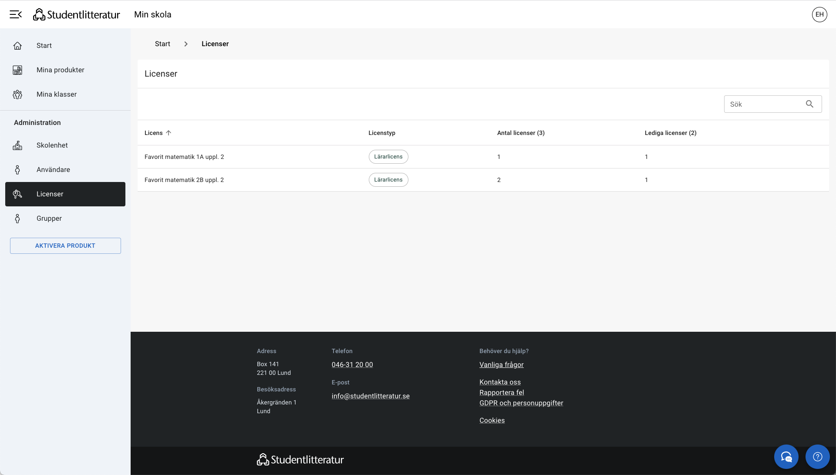Open the Vanliga frågor footer link

501,365
